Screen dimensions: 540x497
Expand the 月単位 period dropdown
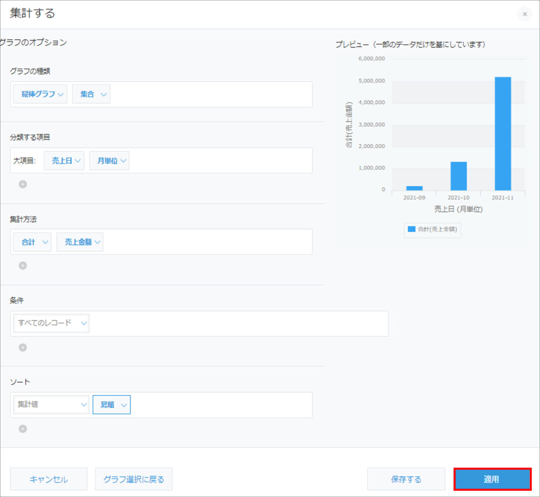109,161
